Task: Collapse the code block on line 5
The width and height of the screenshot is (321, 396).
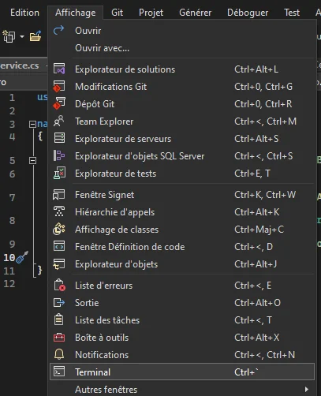Action: coord(32,160)
